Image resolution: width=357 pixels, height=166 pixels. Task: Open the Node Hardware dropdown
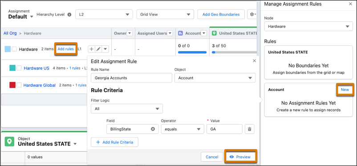click(x=308, y=26)
